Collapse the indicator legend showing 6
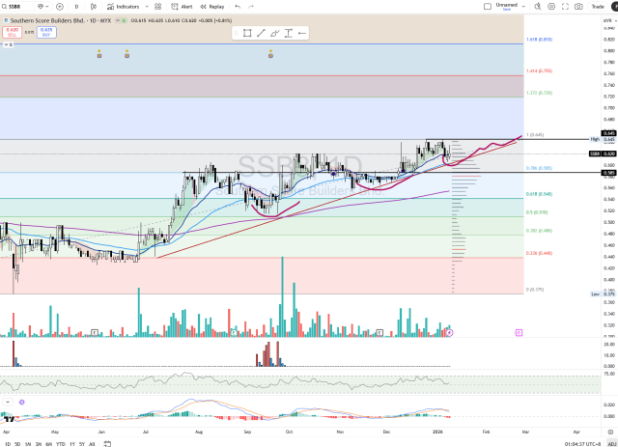The width and height of the screenshot is (618, 447). coord(9,44)
